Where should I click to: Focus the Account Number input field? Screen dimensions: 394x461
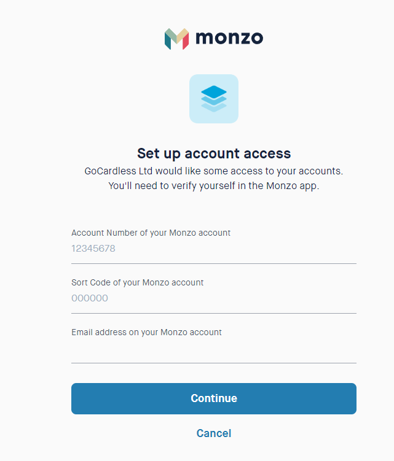(214, 249)
